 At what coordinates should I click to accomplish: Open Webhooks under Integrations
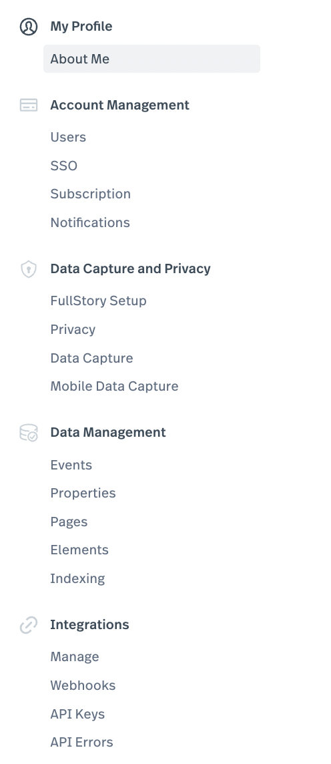[x=83, y=686]
